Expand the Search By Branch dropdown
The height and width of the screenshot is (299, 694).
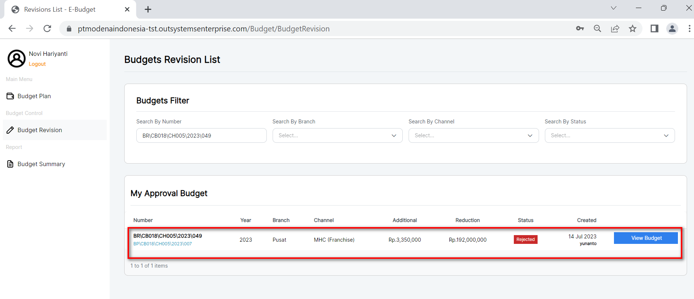[x=337, y=135]
